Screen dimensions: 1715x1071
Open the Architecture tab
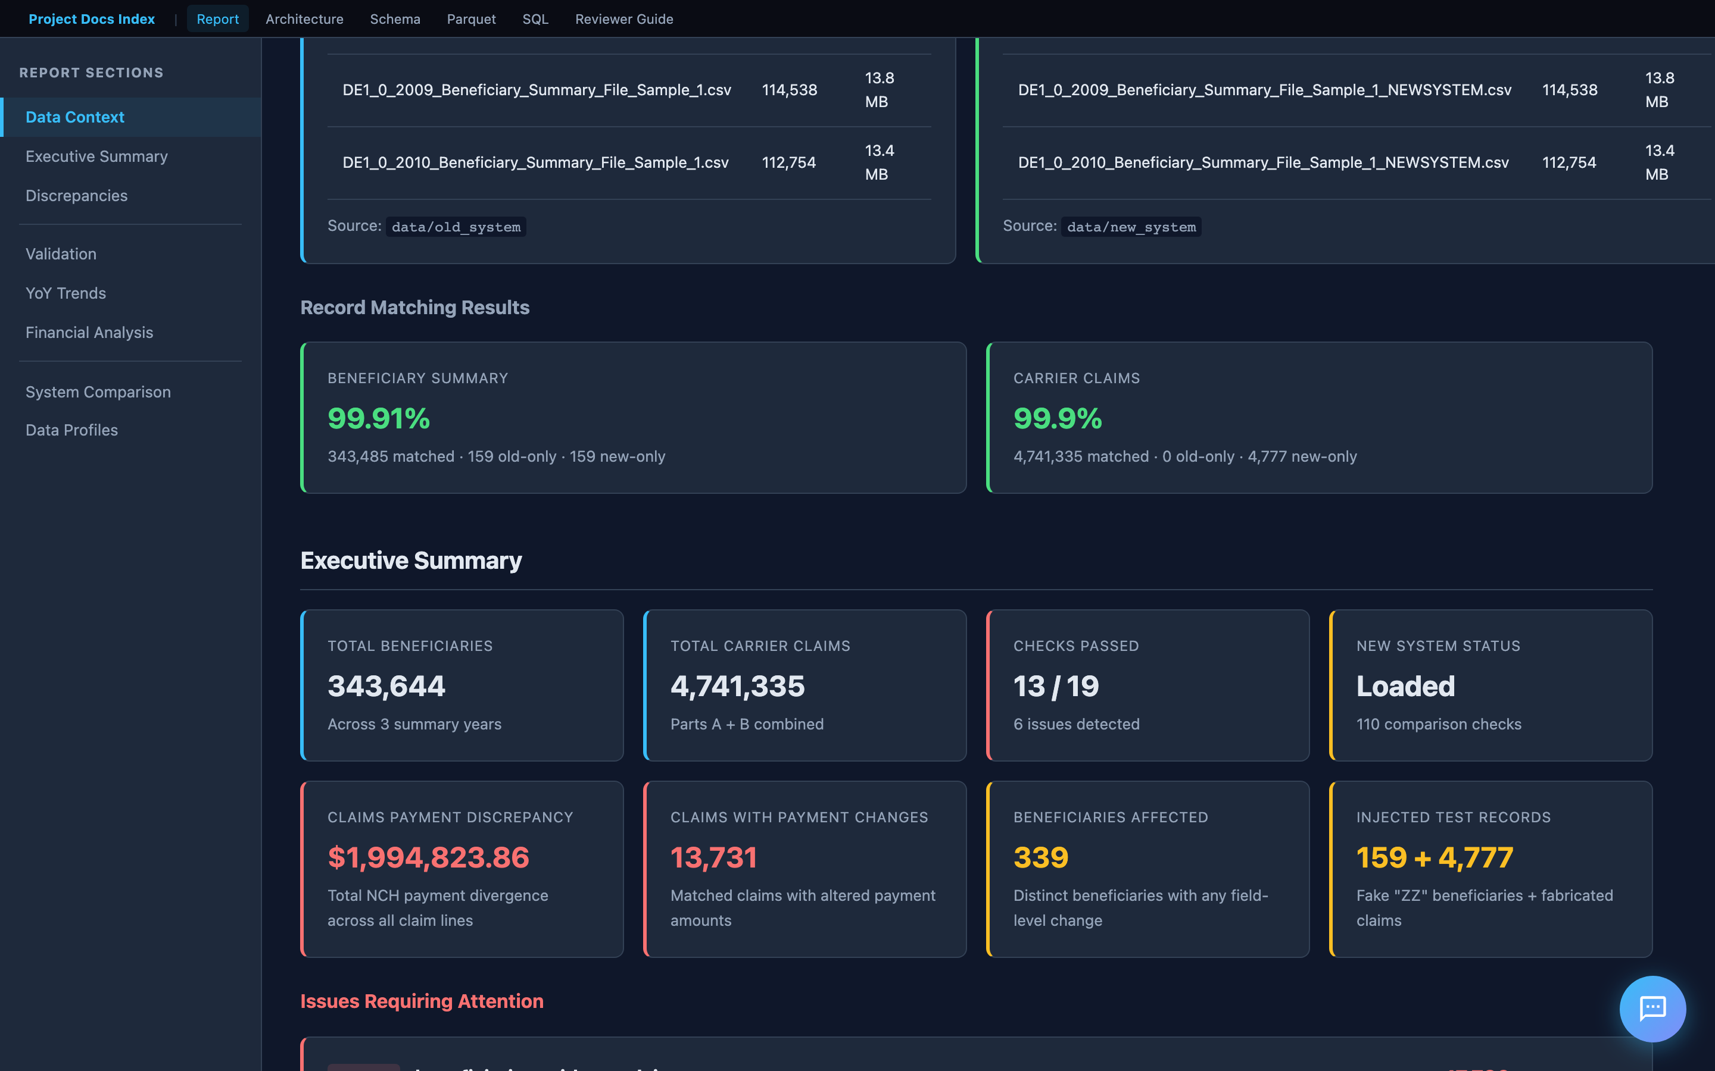304,19
